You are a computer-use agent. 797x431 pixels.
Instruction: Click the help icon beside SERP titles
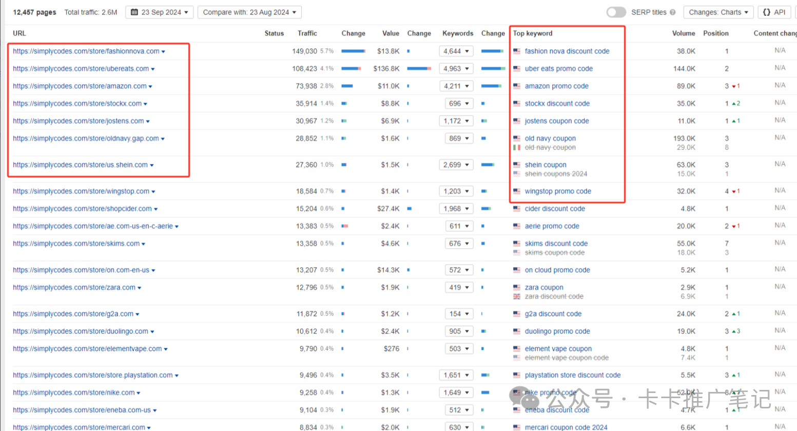(672, 12)
